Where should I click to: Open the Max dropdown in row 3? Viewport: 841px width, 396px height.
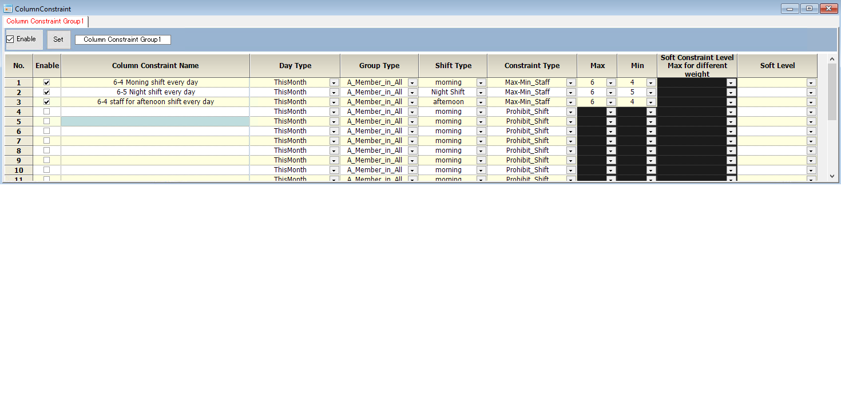click(611, 102)
